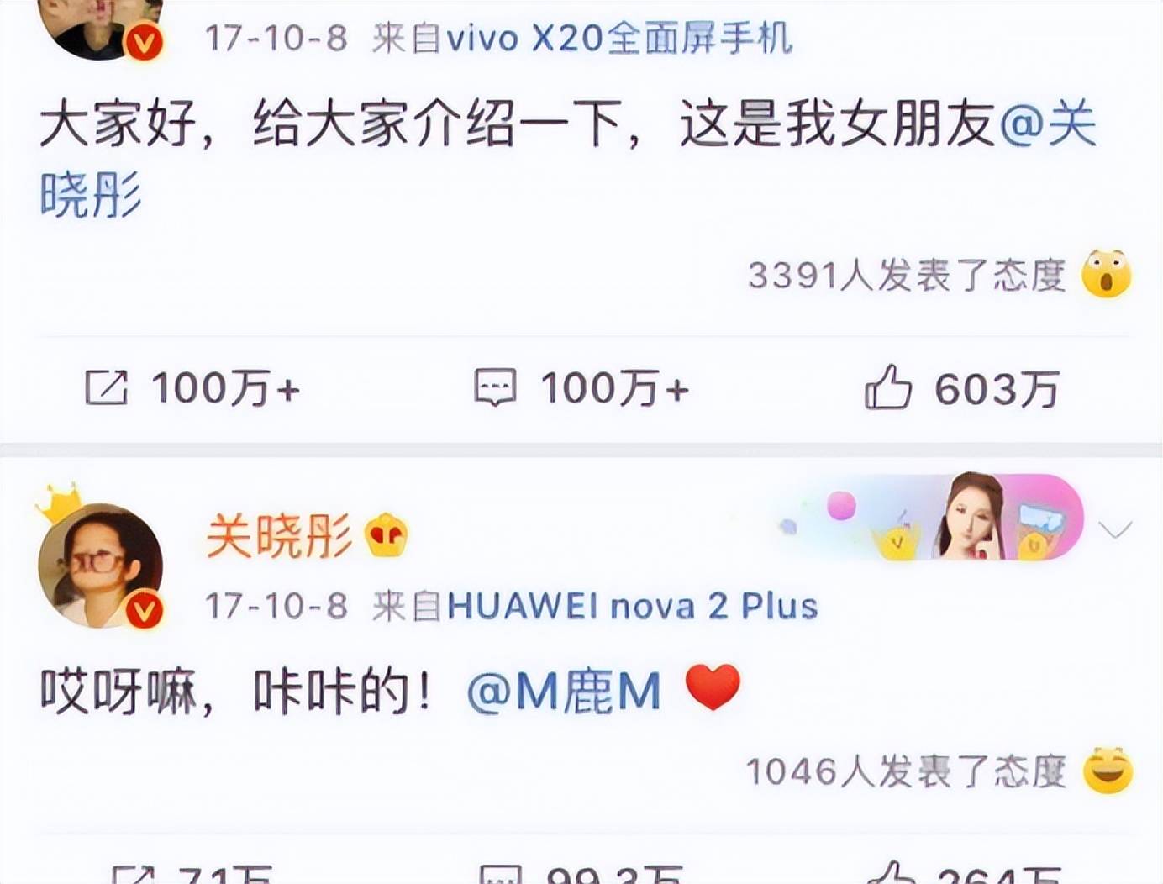1163x884 pixels.
Task: Tap the decorative fan card banner image
Action: pos(929,518)
